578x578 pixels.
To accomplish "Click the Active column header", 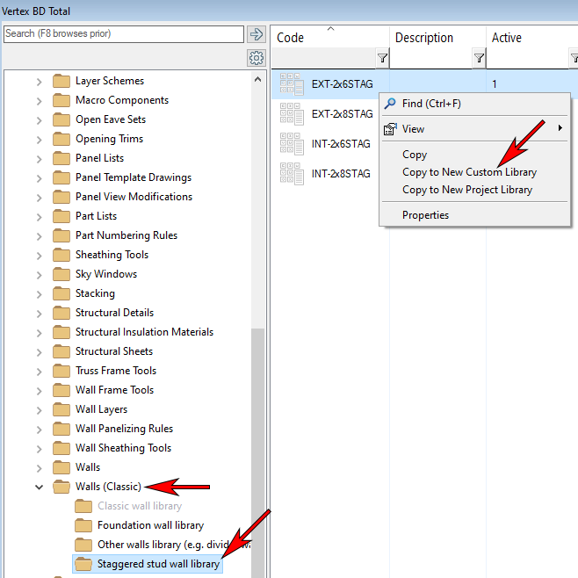I will [507, 39].
